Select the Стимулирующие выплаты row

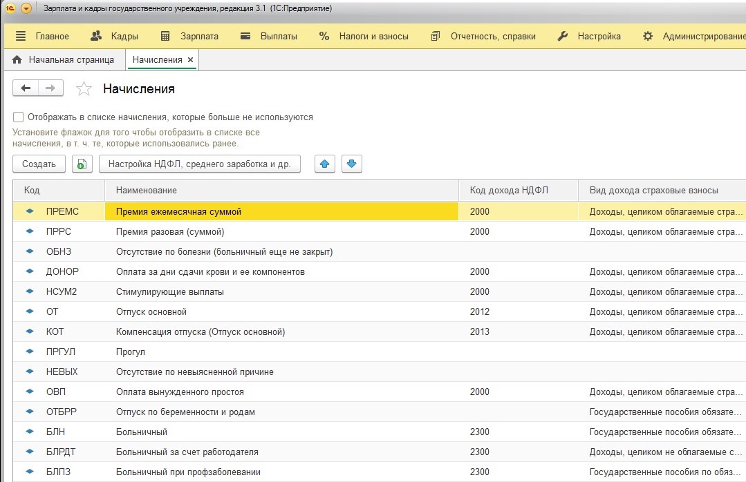(379, 291)
